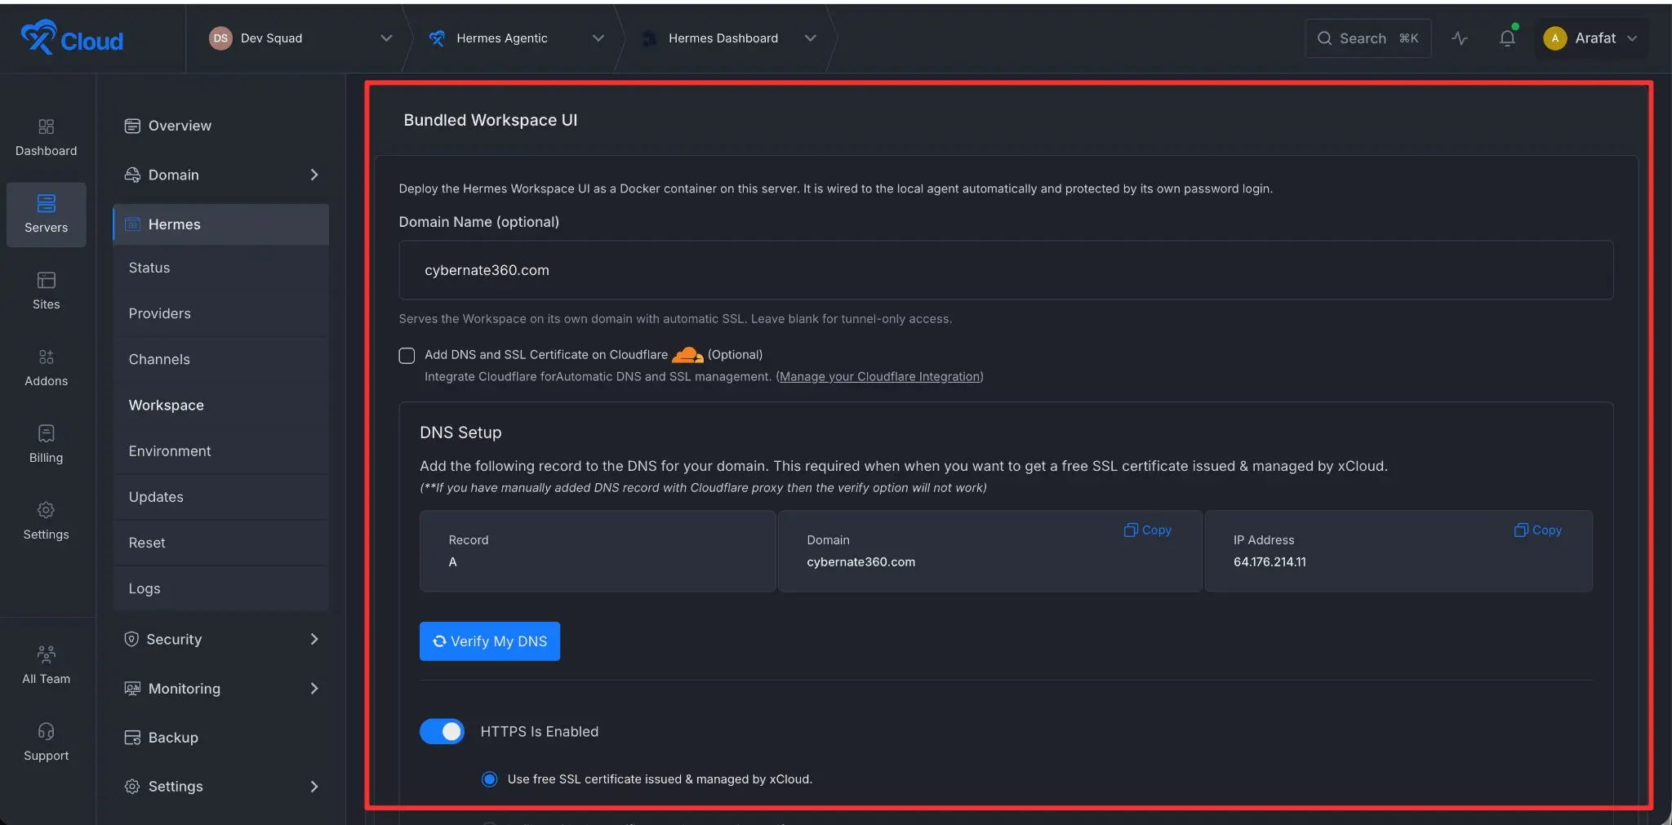Viewport: 1672px width, 825px height.
Task: Open the main Settings gear in left rail
Action: pos(46,510)
